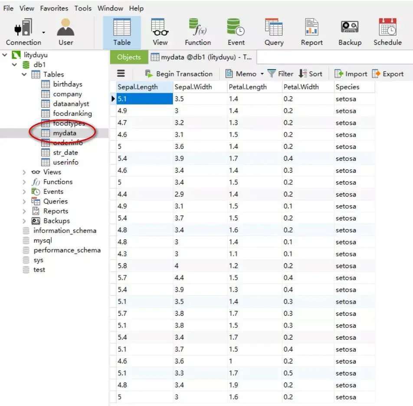Switch to the Objects tab
The height and width of the screenshot is (406, 413).
tap(129, 57)
